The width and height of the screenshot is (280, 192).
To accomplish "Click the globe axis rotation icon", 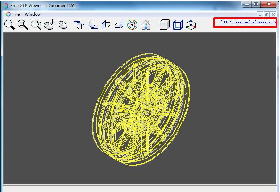I will [132, 25].
